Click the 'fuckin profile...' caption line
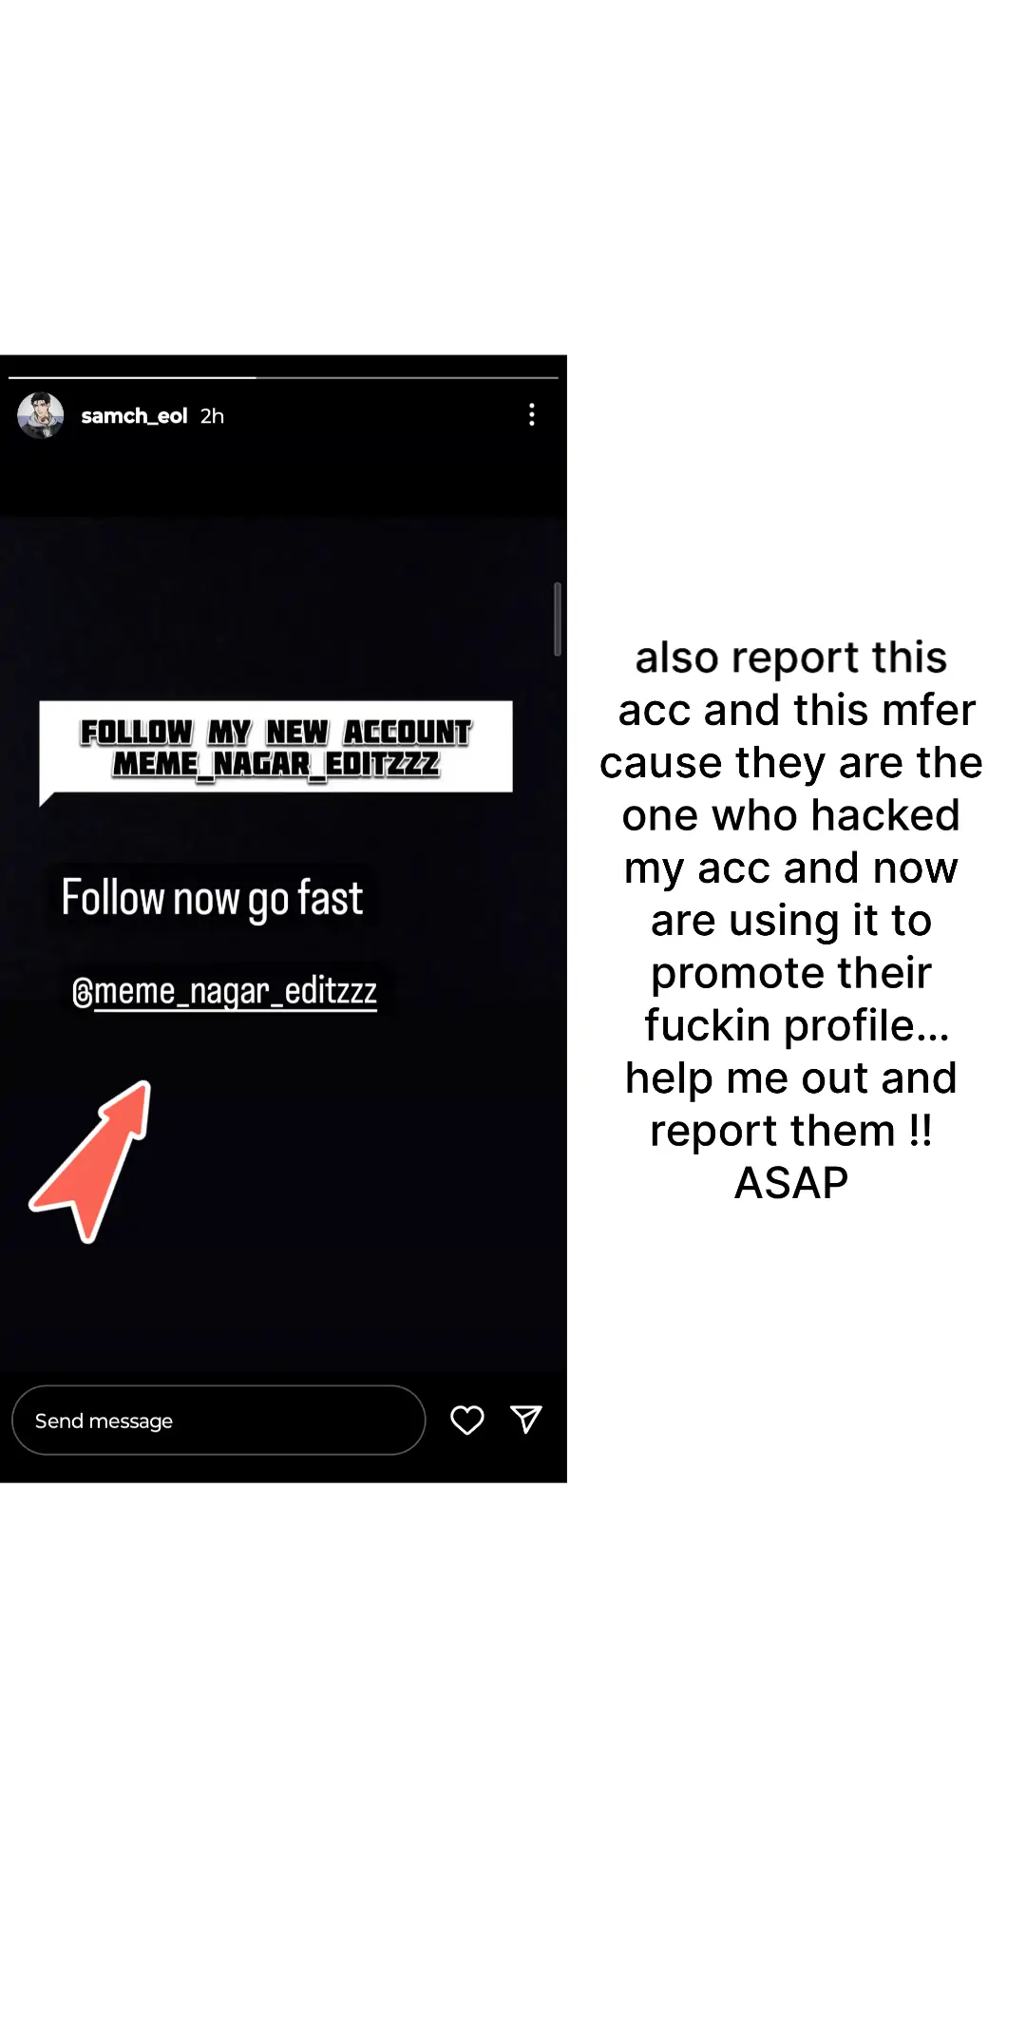 tap(796, 1025)
